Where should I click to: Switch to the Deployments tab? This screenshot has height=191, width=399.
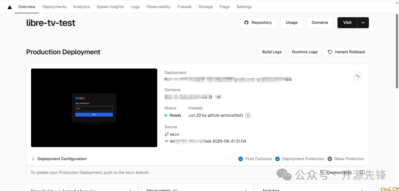pyautogui.click(x=54, y=7)
